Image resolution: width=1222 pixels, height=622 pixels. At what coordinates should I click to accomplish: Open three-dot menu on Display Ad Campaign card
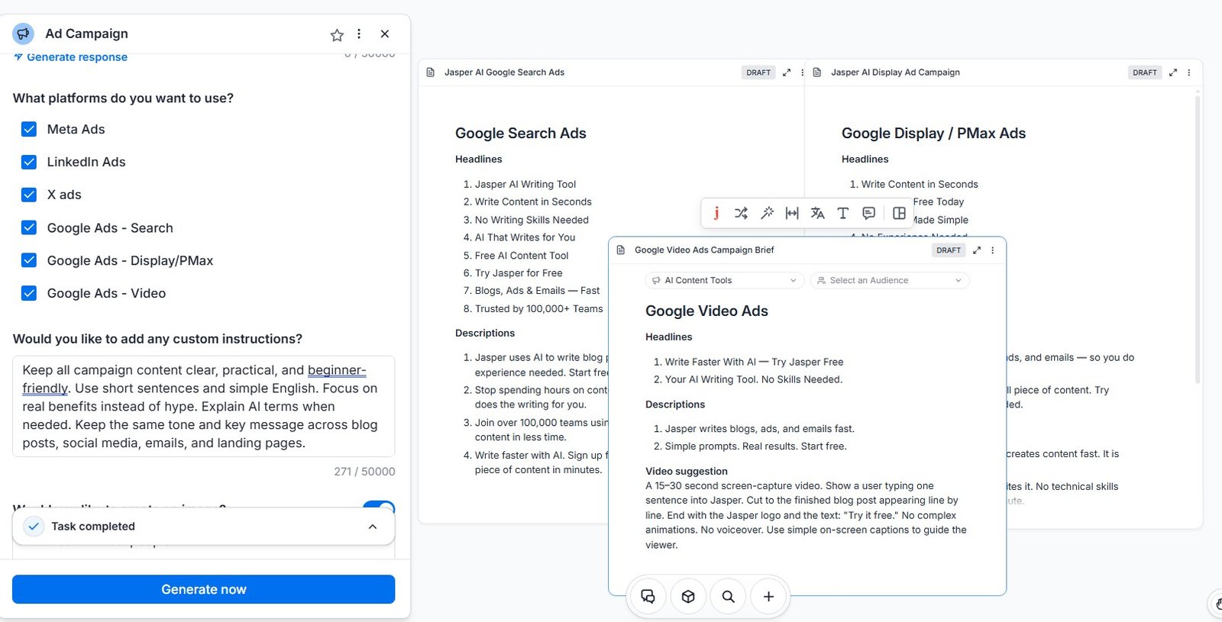(x=1189, y=73)
